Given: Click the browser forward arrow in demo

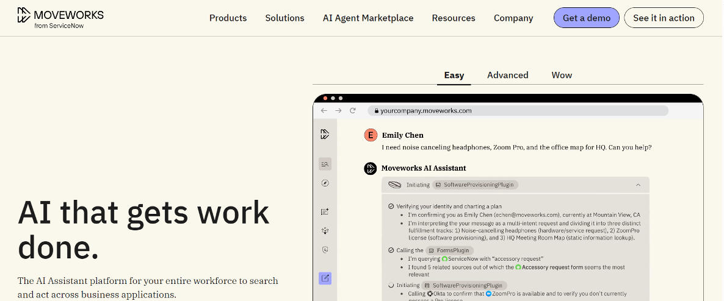Looking at the screenshot, I should click(x=338, y=111).
